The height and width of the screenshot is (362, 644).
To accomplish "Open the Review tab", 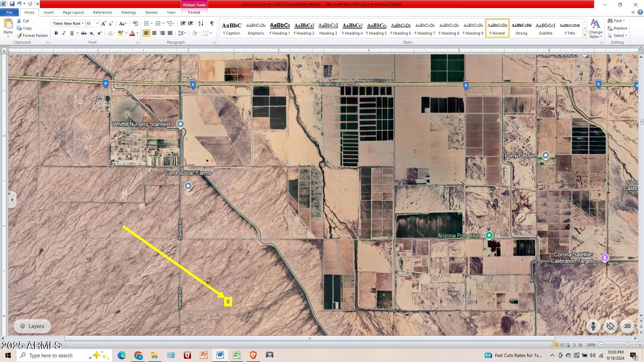I will [151, 12].
